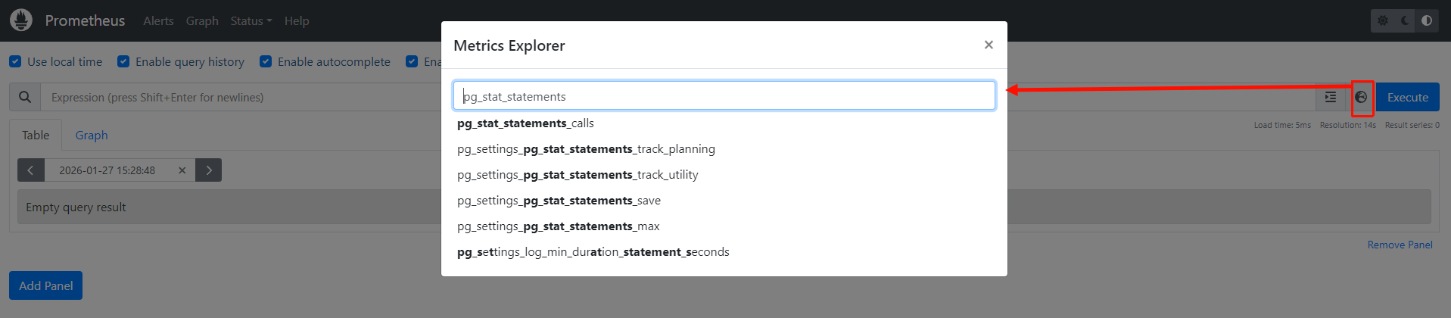Step evaluation time backward with left chevron
The width and height of the screenshot is (1451, 318).
pos(31,170)
